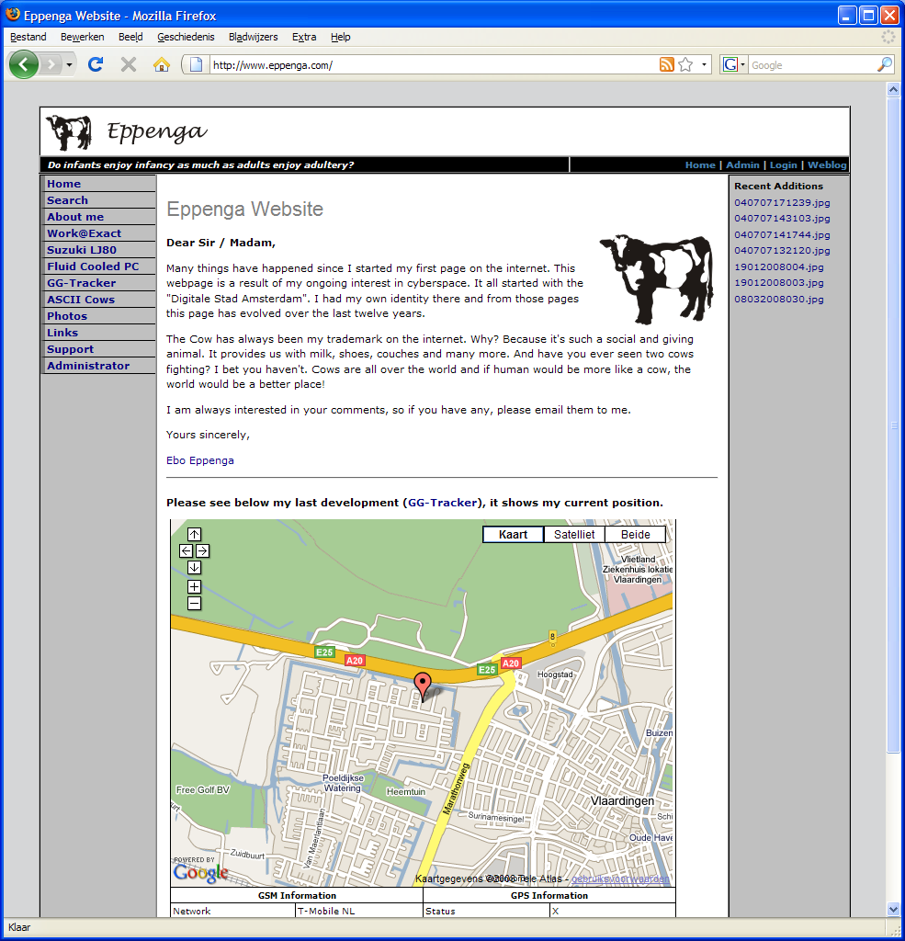Viewport: 905px width, 941px height.
Task: Open the Beeld menu
Action: (130, 37)
